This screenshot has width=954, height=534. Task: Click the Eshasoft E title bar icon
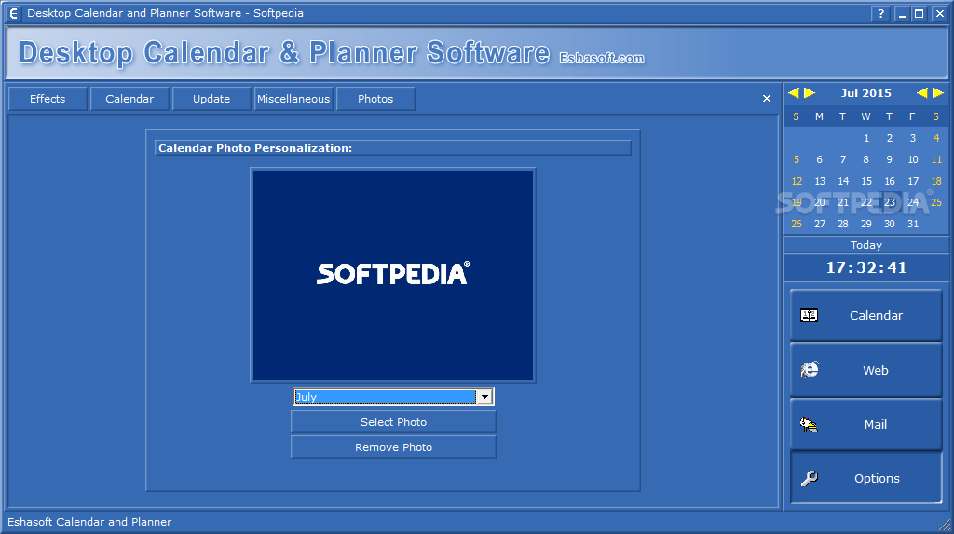(x=13, y=13)
